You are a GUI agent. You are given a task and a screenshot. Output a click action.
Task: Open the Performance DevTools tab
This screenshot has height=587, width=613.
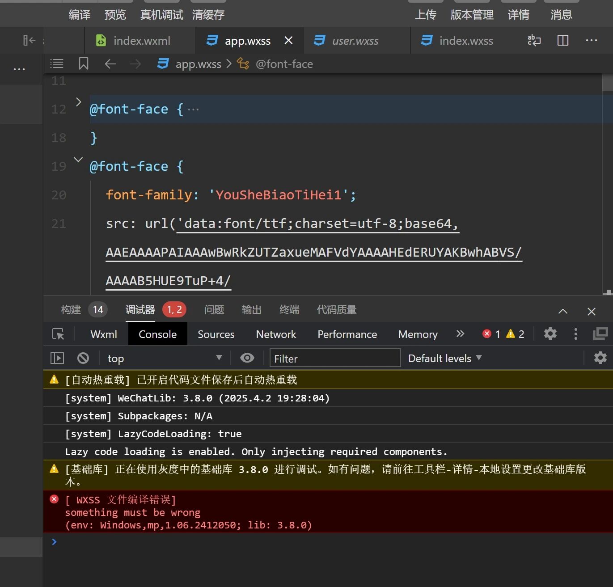(347, 334)
